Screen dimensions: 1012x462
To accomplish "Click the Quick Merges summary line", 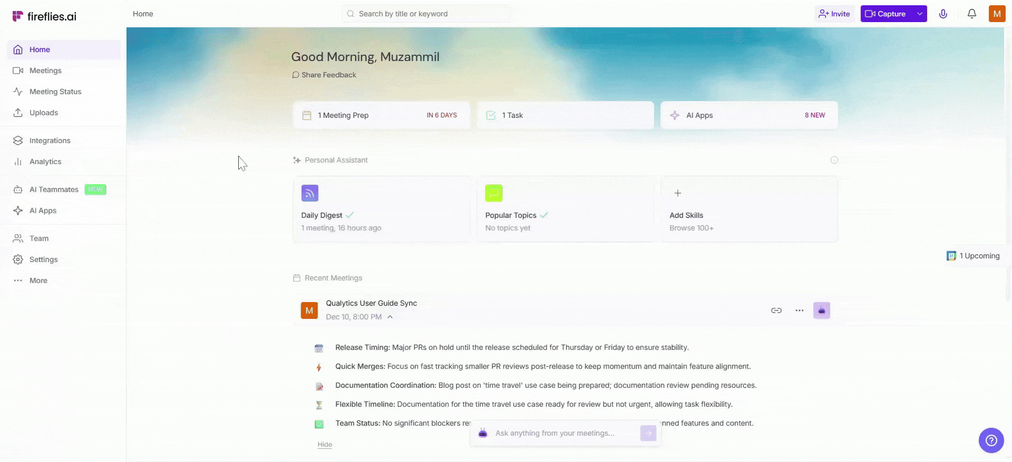I will pos(543,366).
